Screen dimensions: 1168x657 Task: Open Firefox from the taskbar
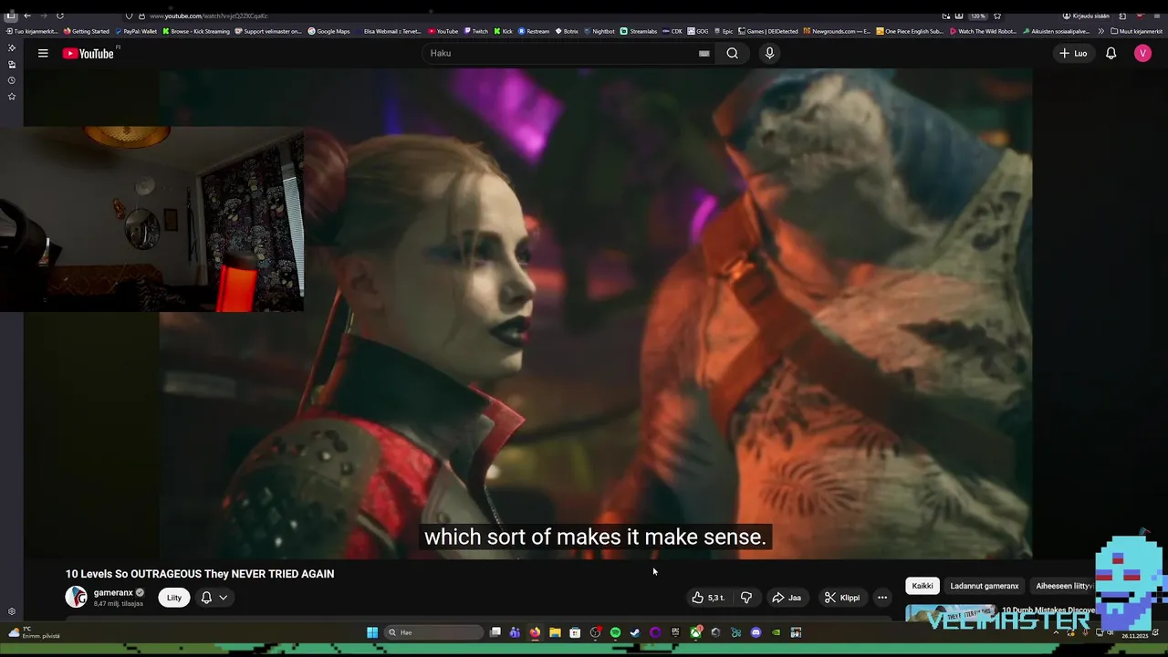535,632
